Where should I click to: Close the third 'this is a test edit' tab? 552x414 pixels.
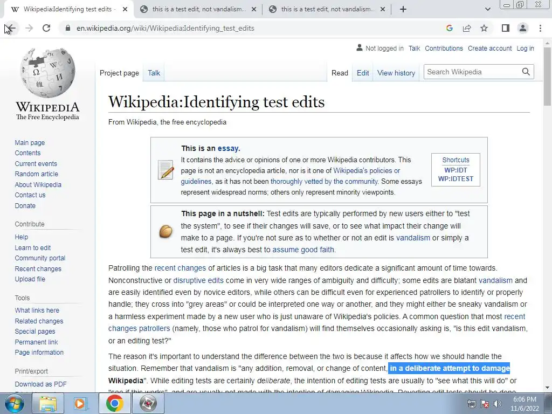click(383, 10)
